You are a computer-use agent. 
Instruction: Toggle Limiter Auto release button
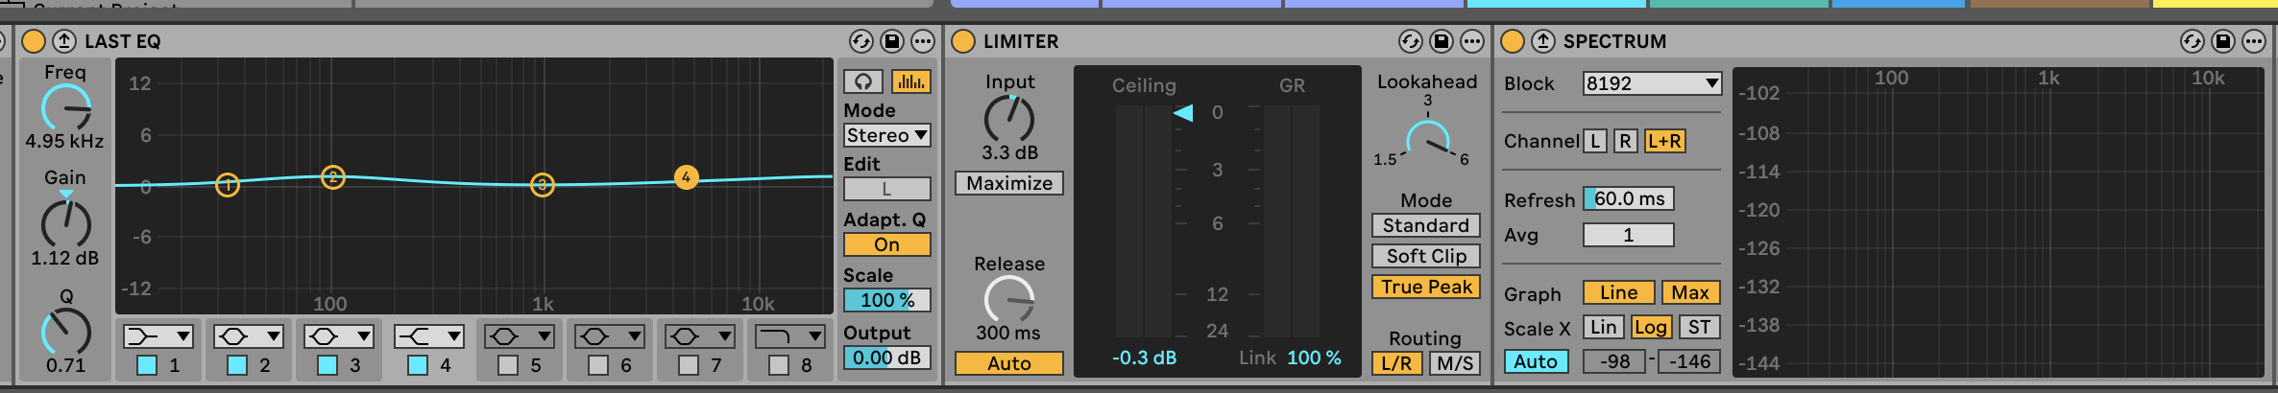pyautogui.click(x=1009, y=363)
